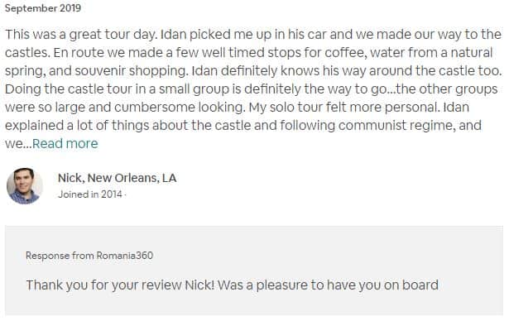509x321 pixels.
Task: Open Nick's profile photo
Action: click(x=25, y=186)
